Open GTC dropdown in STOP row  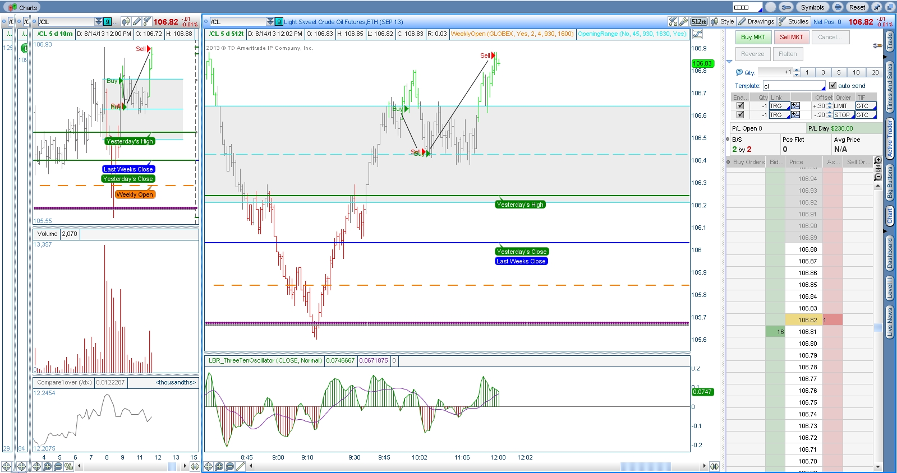[x=866, y=115]
